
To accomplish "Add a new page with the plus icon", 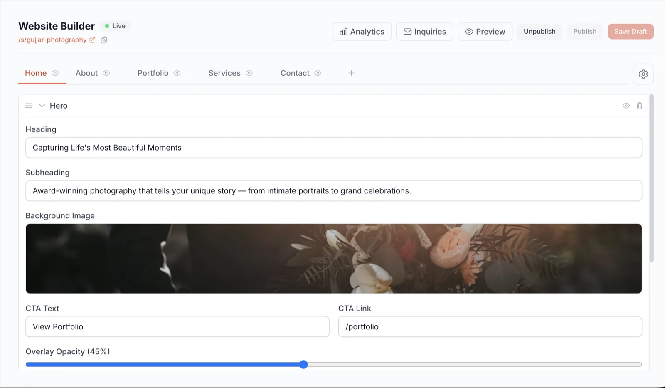I will (x=351, y=73).
